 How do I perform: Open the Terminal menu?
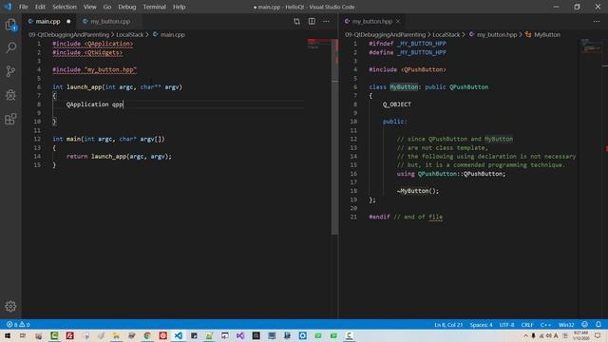[x=154, y=7]
